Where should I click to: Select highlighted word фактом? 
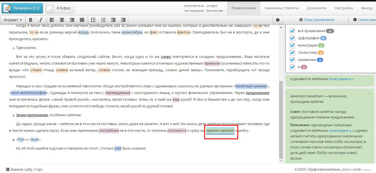click(x=184, y=32)
